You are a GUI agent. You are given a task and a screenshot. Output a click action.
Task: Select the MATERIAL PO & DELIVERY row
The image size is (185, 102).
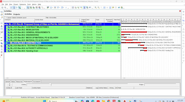click(62, 40)
